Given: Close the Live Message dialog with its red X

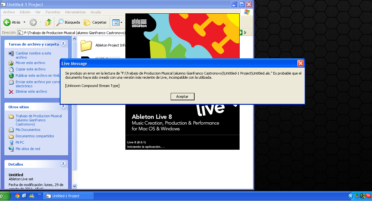Looking at the screenshot, I should pos(300,63).
